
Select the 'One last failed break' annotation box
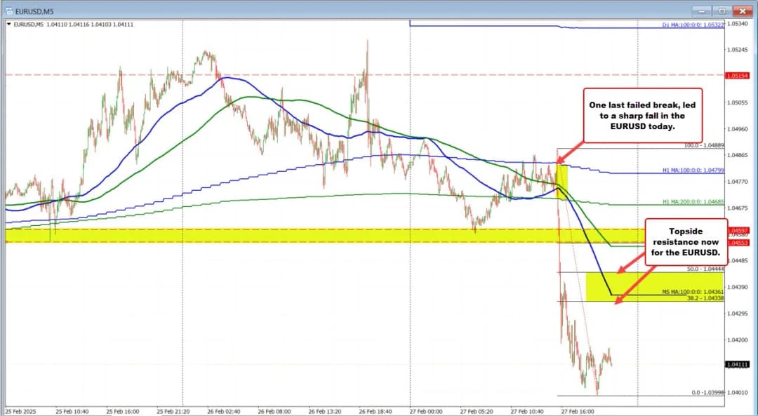[x=641, y=116]
